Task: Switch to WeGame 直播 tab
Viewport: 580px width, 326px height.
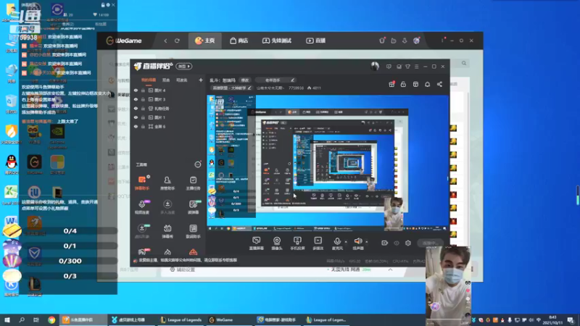Action: pos(315,41)
